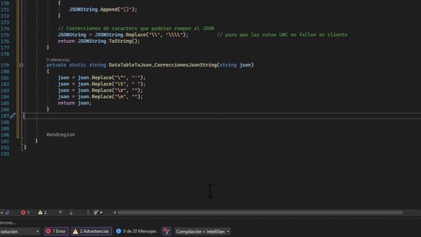421x237 pixels.
Task: Go to next issue with down arrow
Action: 71,213
